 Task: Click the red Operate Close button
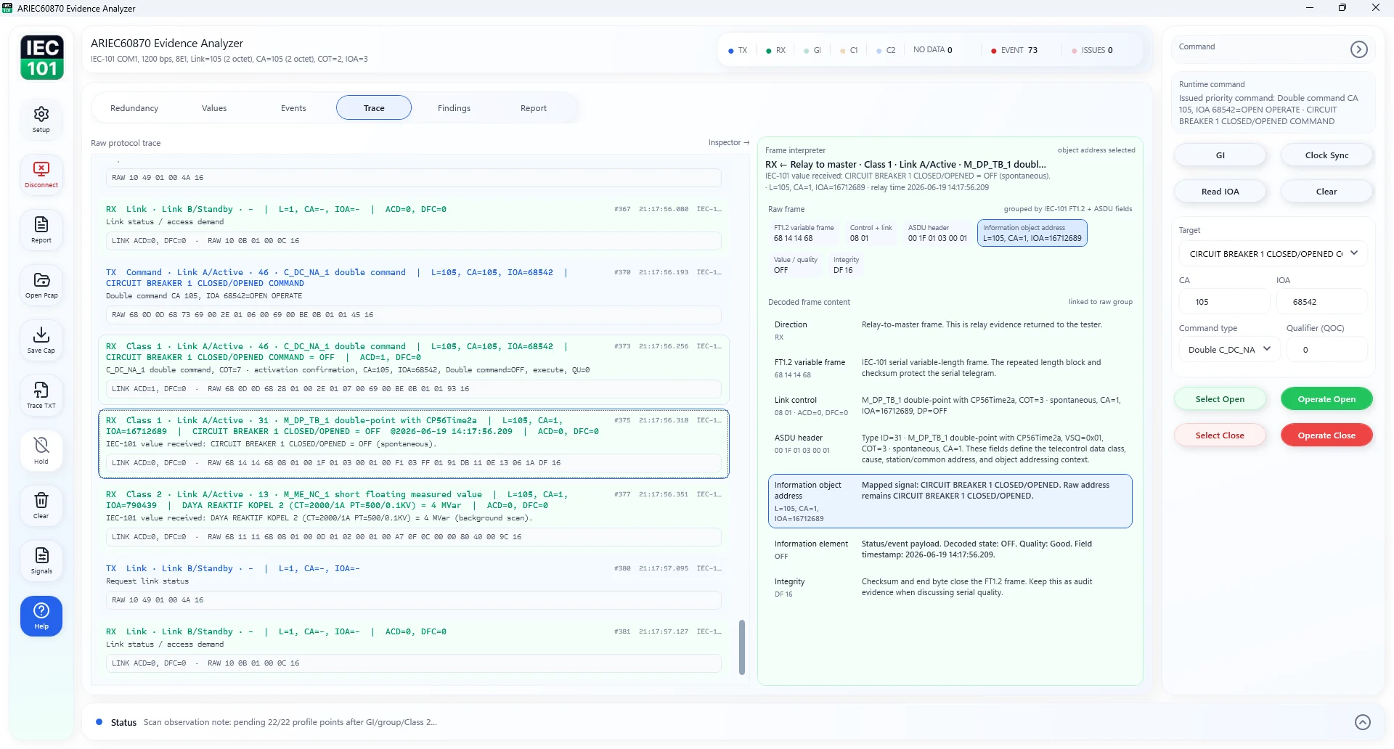point(1326,435)
